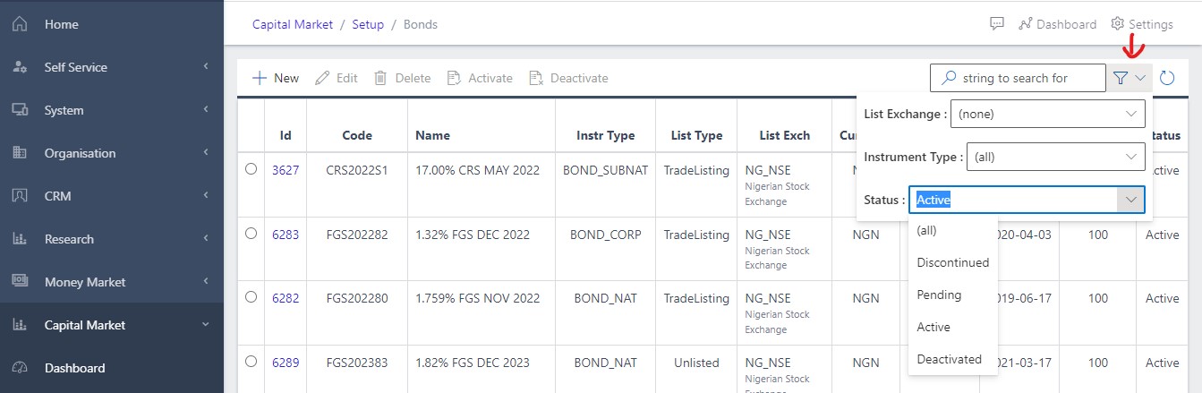Open bond Id 6289 link
The height and width of the screenshot is (393, 1202).
286,363
